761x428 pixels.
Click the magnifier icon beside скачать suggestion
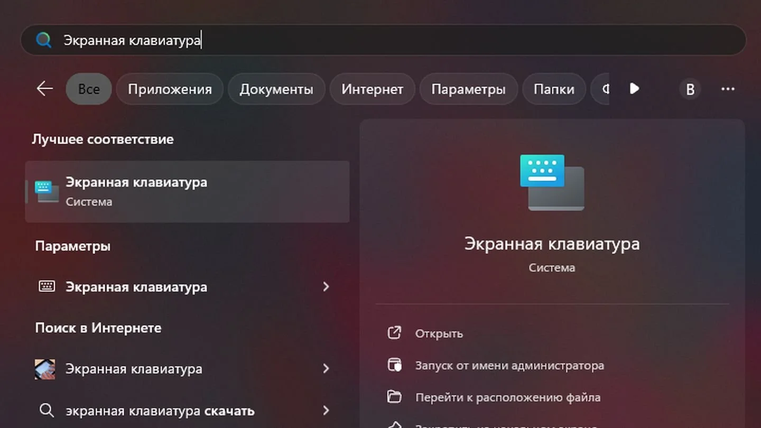tap(47, 411)
